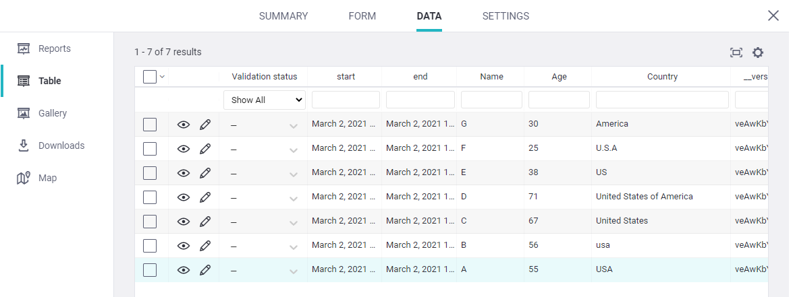
Task: Switch to the SUMMARY tab
Action: point(283,16)
